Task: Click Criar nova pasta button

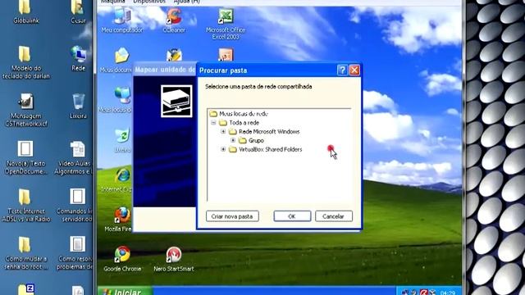Action: click(x=232, y=216)
